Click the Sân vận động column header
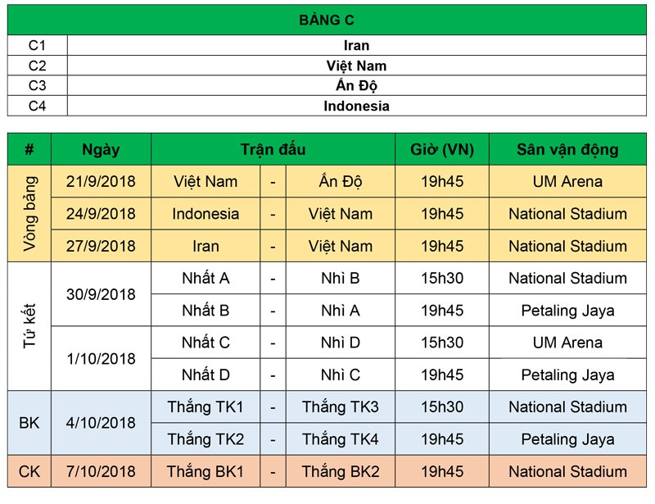Viewport: 655px width, 504px height. click(x=567, y=149)
